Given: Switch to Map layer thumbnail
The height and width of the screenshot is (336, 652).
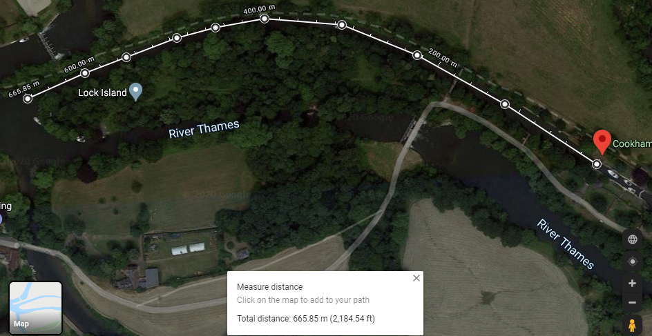Looking at the screenshot, I should click(36, 306).
